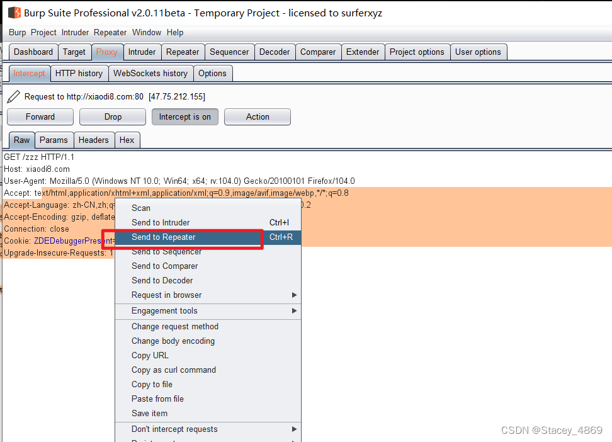
Task: Click the Accept: text/html header line
Action: point(176,193)
